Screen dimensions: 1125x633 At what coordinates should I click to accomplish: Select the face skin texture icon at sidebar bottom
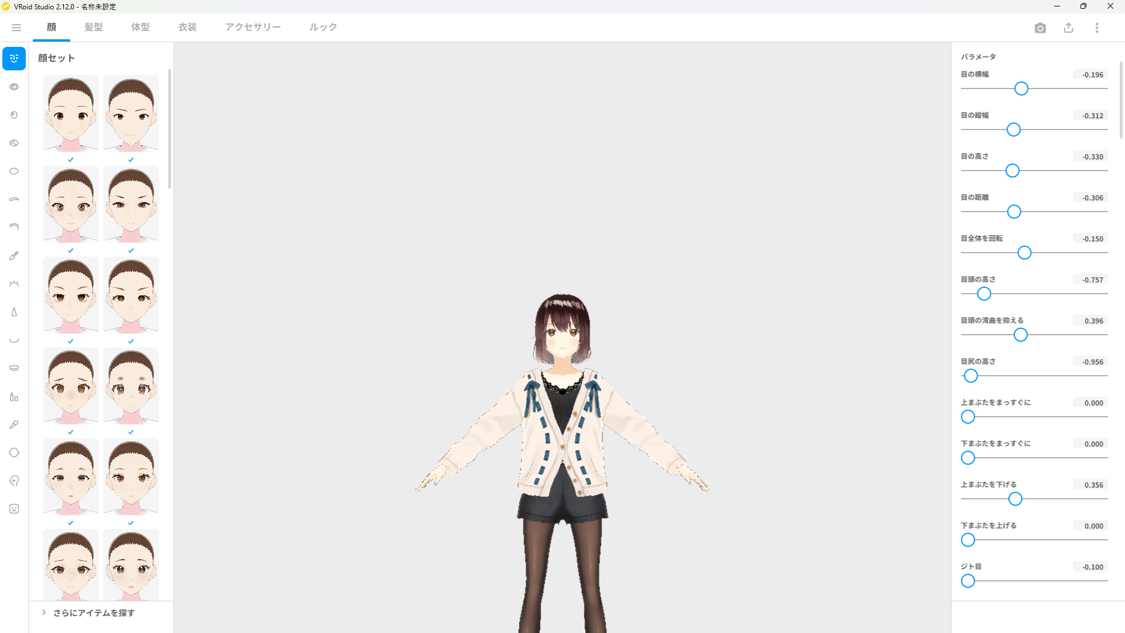pyautogui.click(x=13, y=509)
